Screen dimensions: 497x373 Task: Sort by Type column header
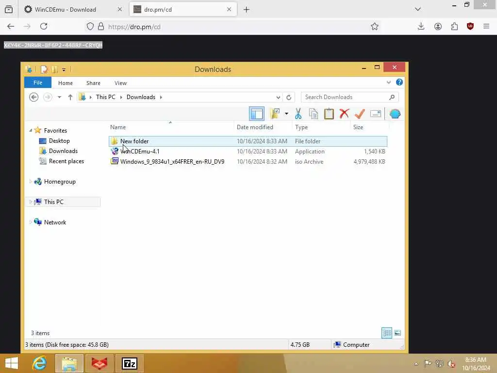click(301, 127)
